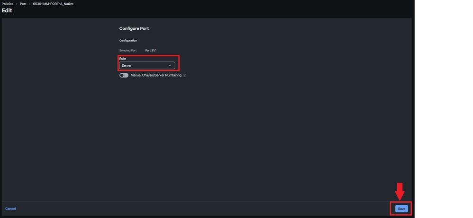
Task: Click the info icon beside Manual Chassis/Server Numbering
Action: [x=185, y=76]
